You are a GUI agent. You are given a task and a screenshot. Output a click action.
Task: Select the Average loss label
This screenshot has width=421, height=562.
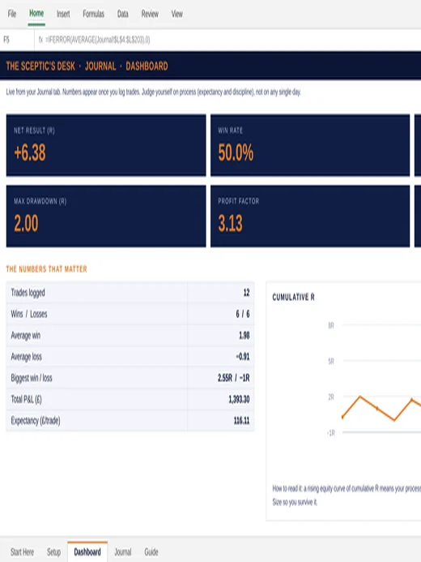pyautogui.click(x=26, y=357)
